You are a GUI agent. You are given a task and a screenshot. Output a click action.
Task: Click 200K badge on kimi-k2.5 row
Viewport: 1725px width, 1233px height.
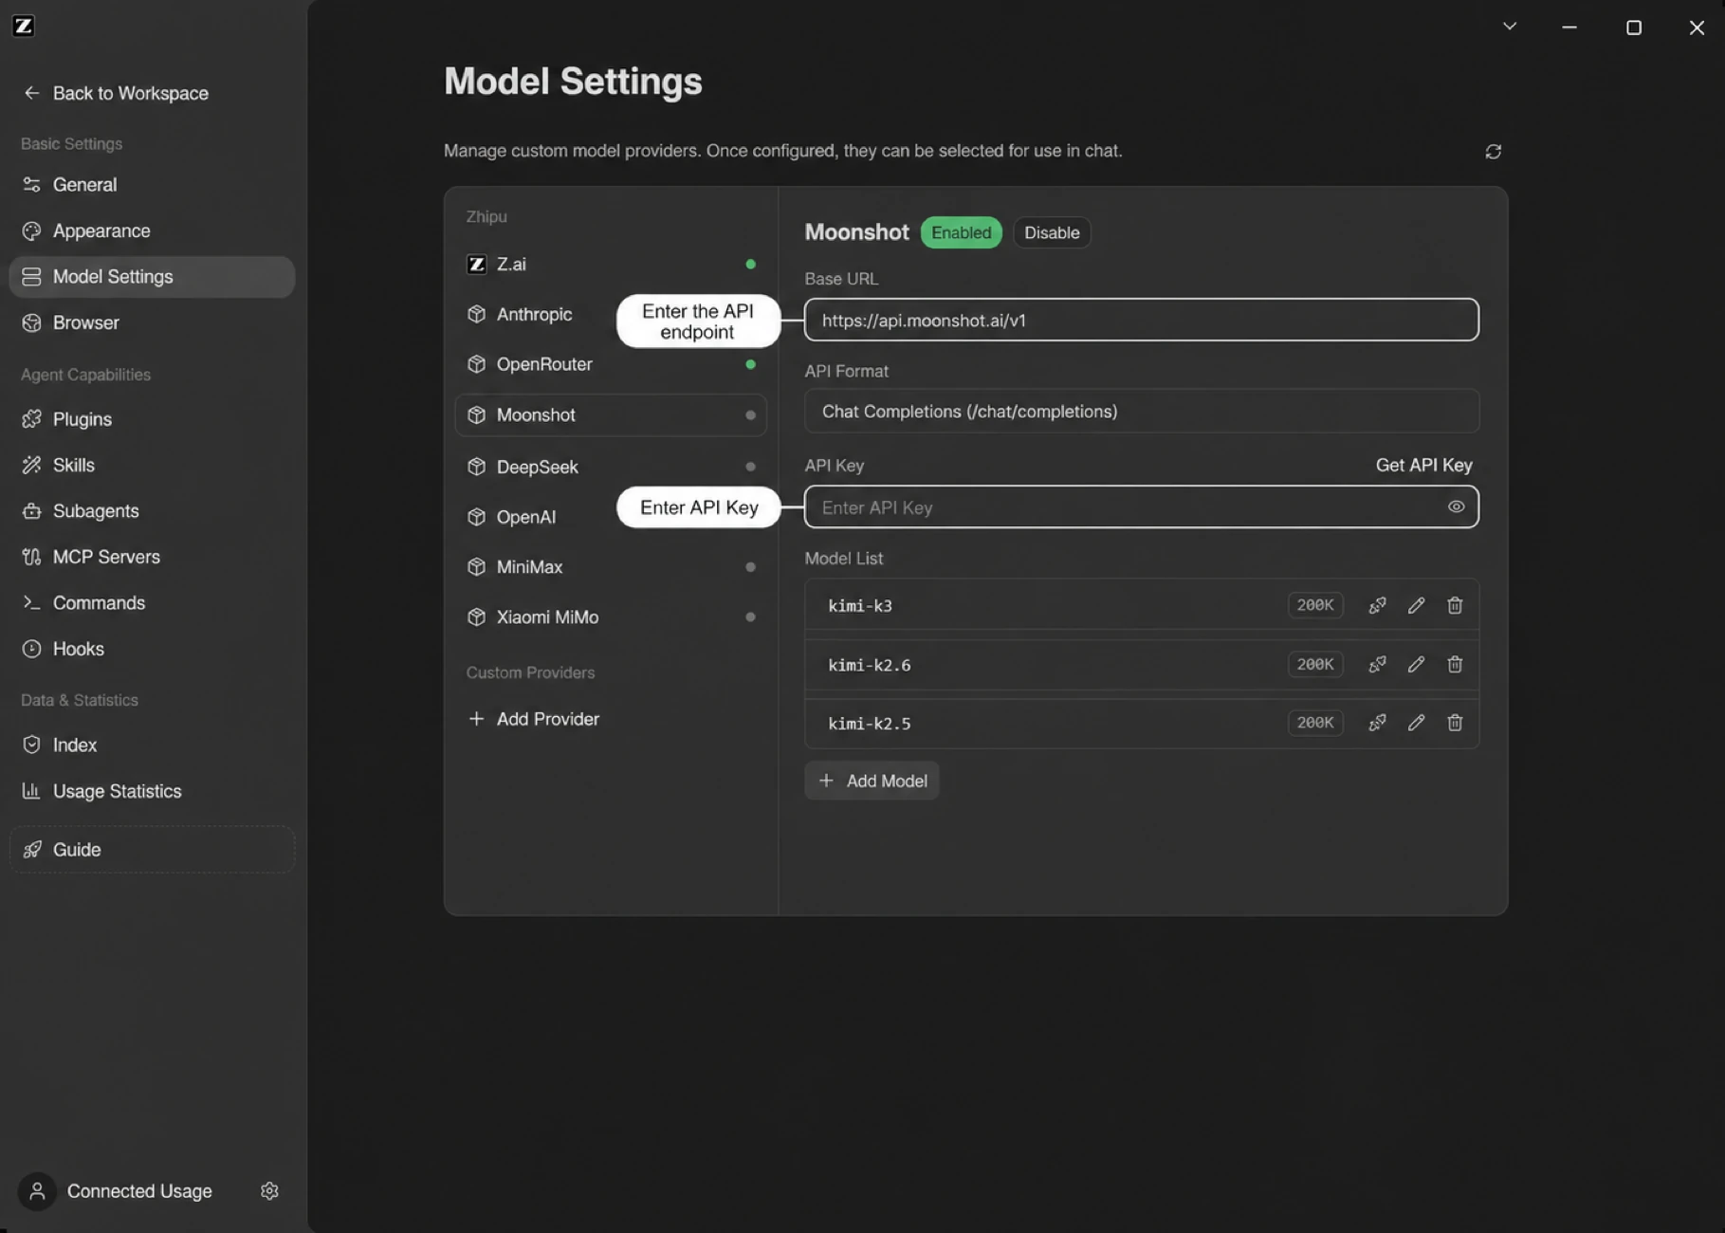[x=1315, y=723]
